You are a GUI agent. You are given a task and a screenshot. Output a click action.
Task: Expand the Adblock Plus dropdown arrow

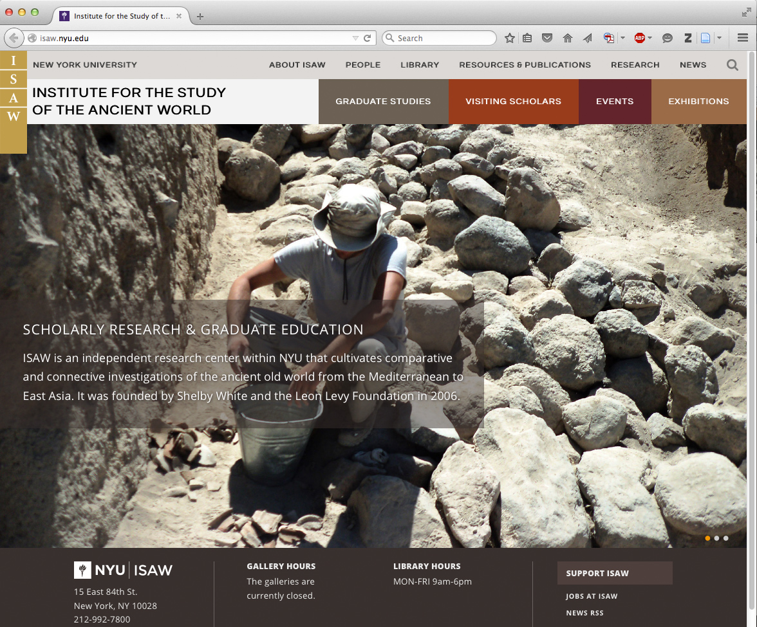(x=650, y=39)
